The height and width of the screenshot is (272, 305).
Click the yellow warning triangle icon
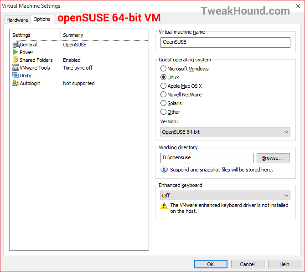[164, 206]
